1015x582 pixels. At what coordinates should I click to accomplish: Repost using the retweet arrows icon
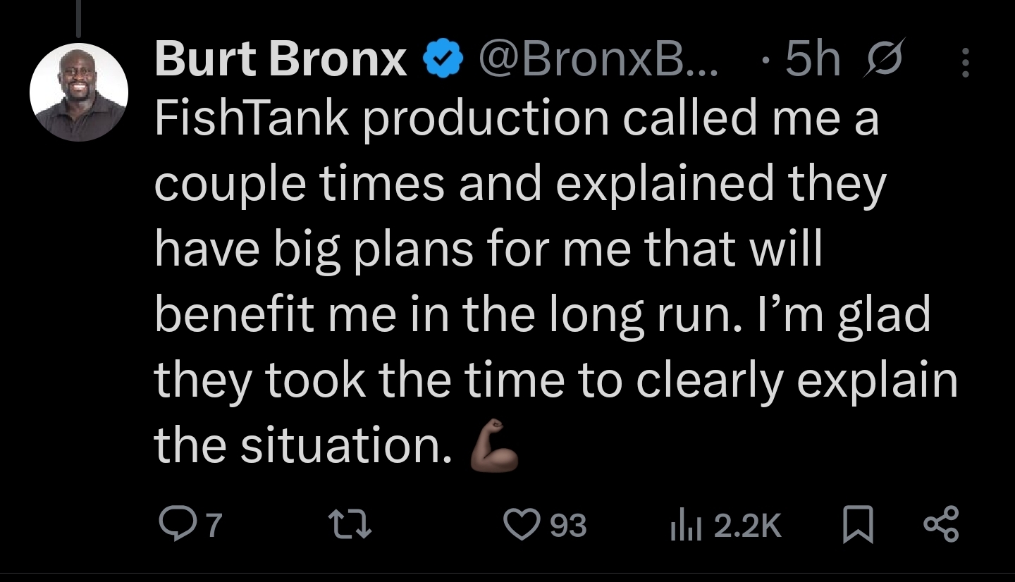(350, 526)
